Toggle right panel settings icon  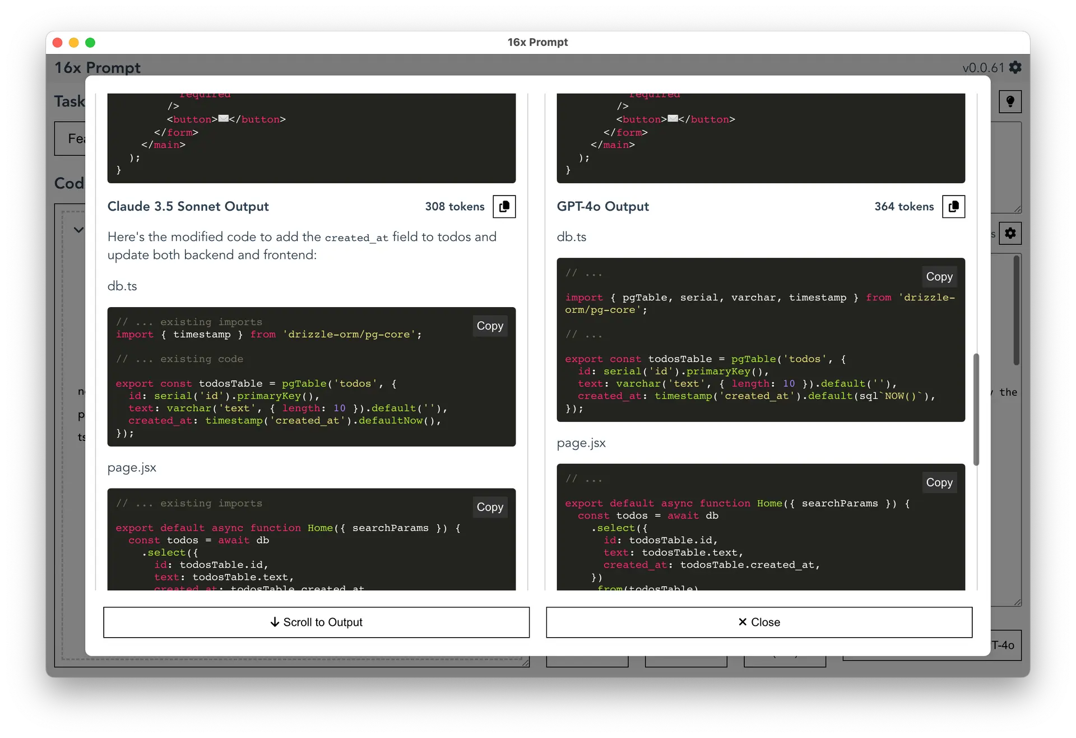pyautogui.click(x=1014, y=232)
